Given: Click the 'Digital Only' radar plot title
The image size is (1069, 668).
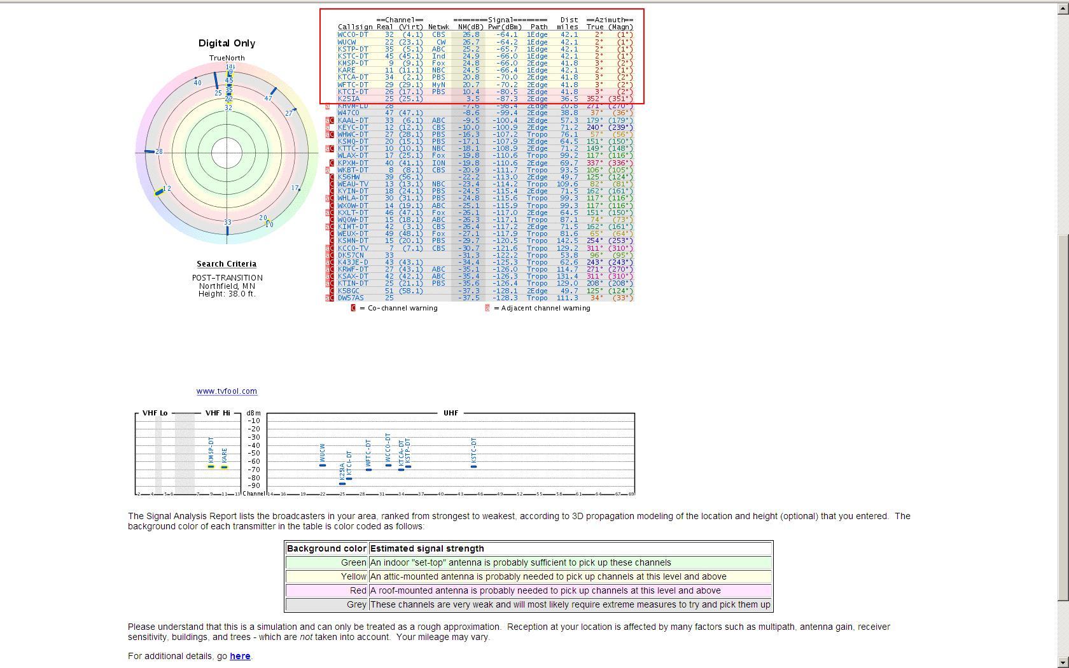Looking at the screenshot, I should pos(227,43).
